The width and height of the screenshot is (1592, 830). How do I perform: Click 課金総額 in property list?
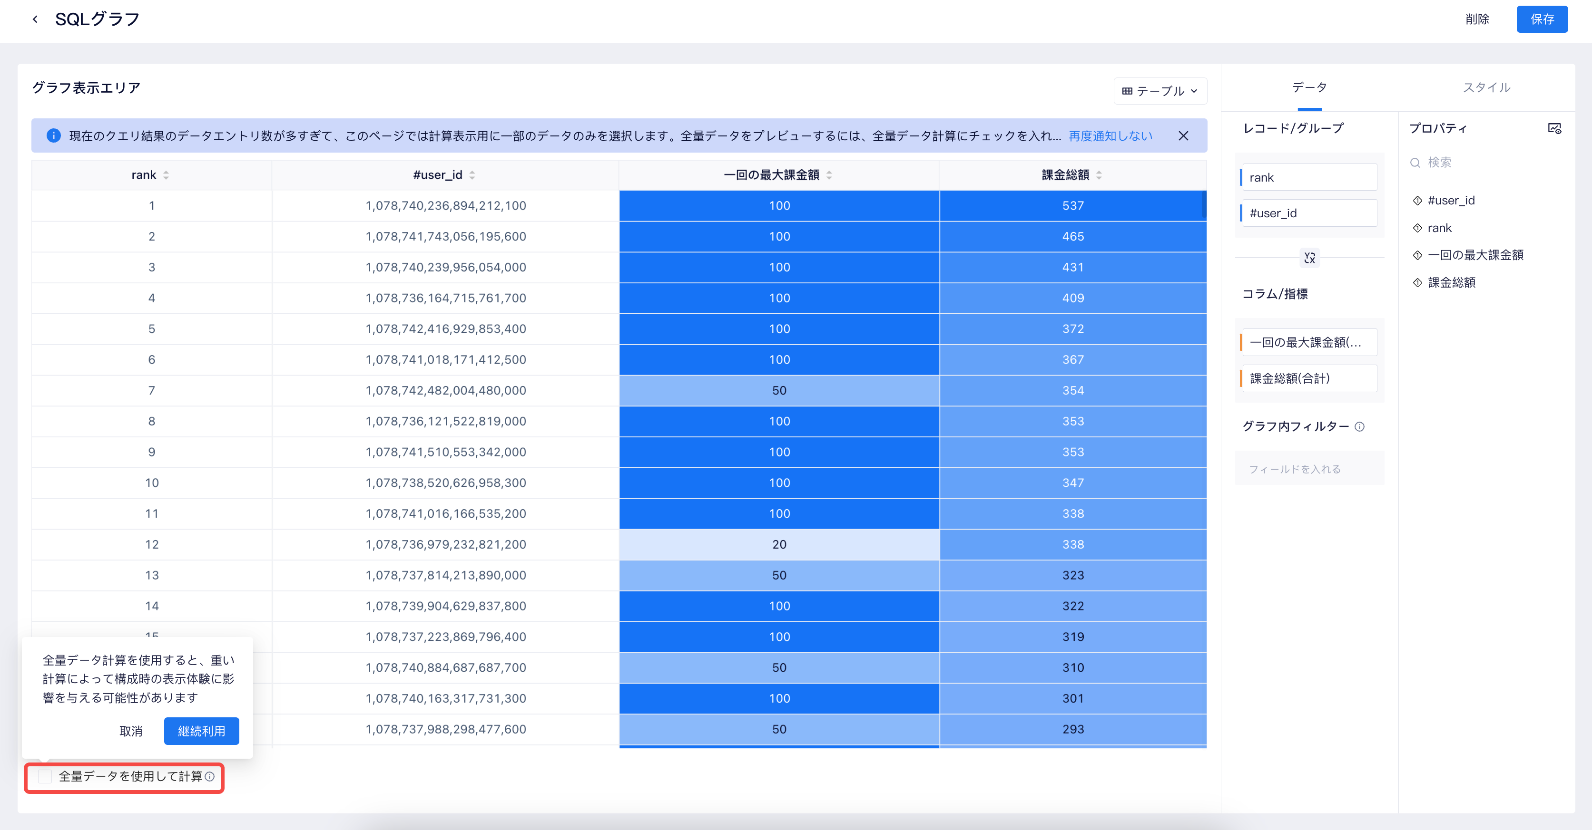click(1451, 283)
